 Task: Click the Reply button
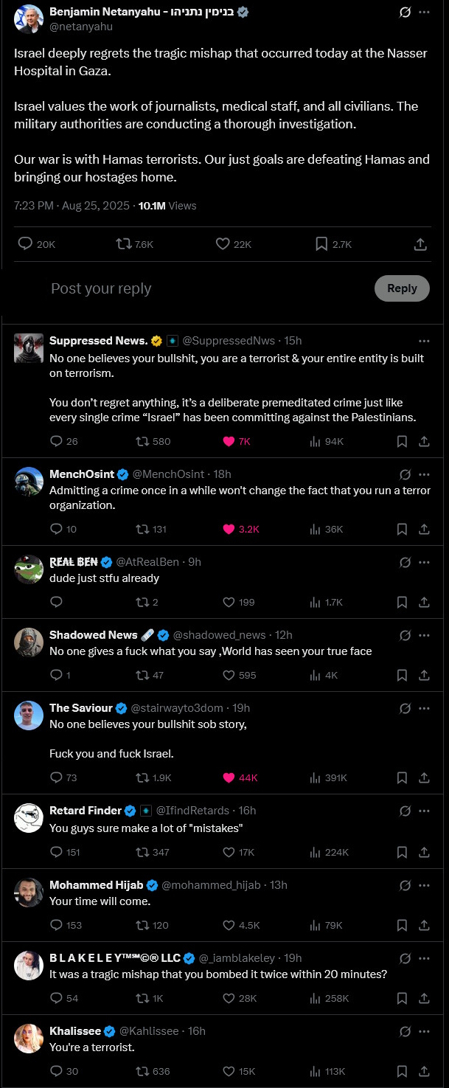(x=402, y=288)
